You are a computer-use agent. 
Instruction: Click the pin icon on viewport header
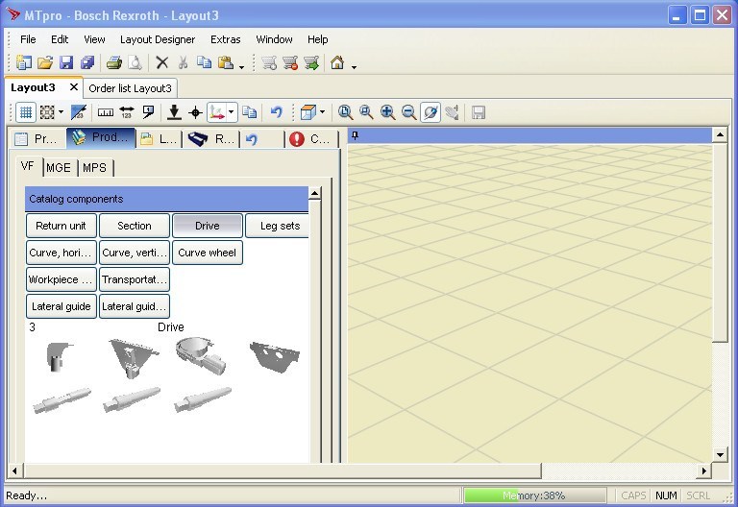tap(355, 136)
